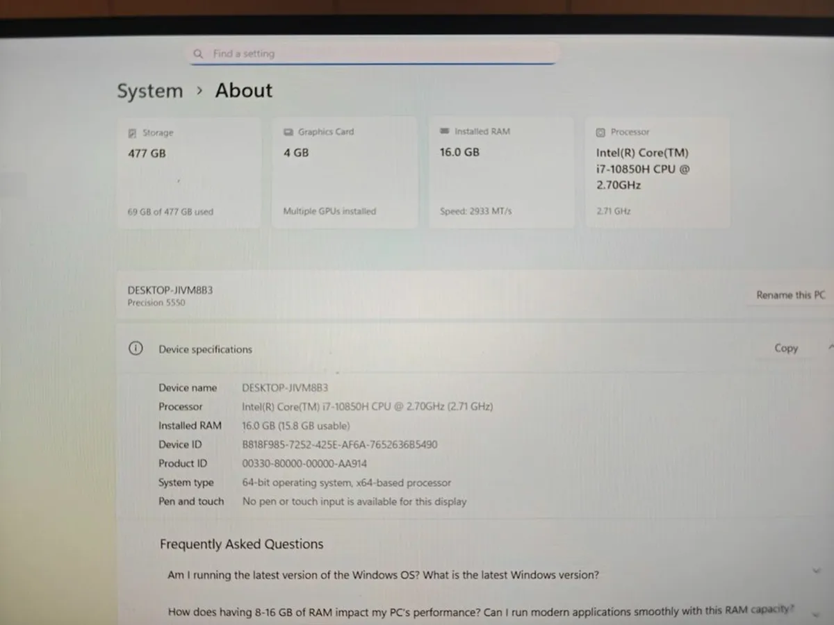Click the Storage card's drive icon
Image resolution: width=834 pixels, height=625 pixels.
(132, 133)
